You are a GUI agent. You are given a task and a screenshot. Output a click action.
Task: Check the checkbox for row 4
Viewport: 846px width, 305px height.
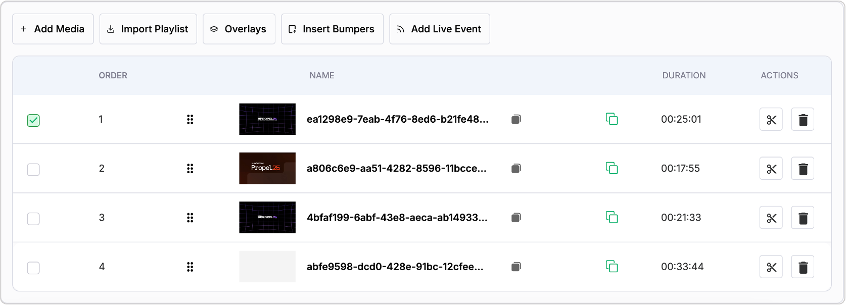[33, 267]
